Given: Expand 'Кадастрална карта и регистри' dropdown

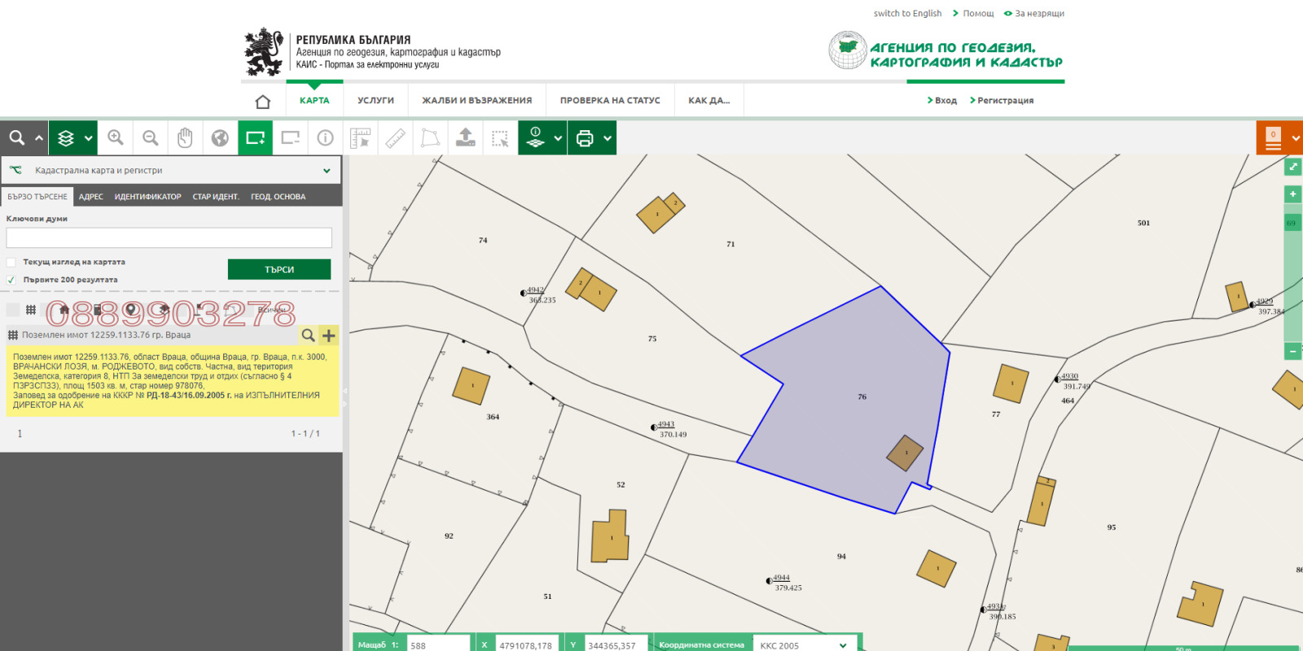Looking at the screenshot, I should [327, 171].
